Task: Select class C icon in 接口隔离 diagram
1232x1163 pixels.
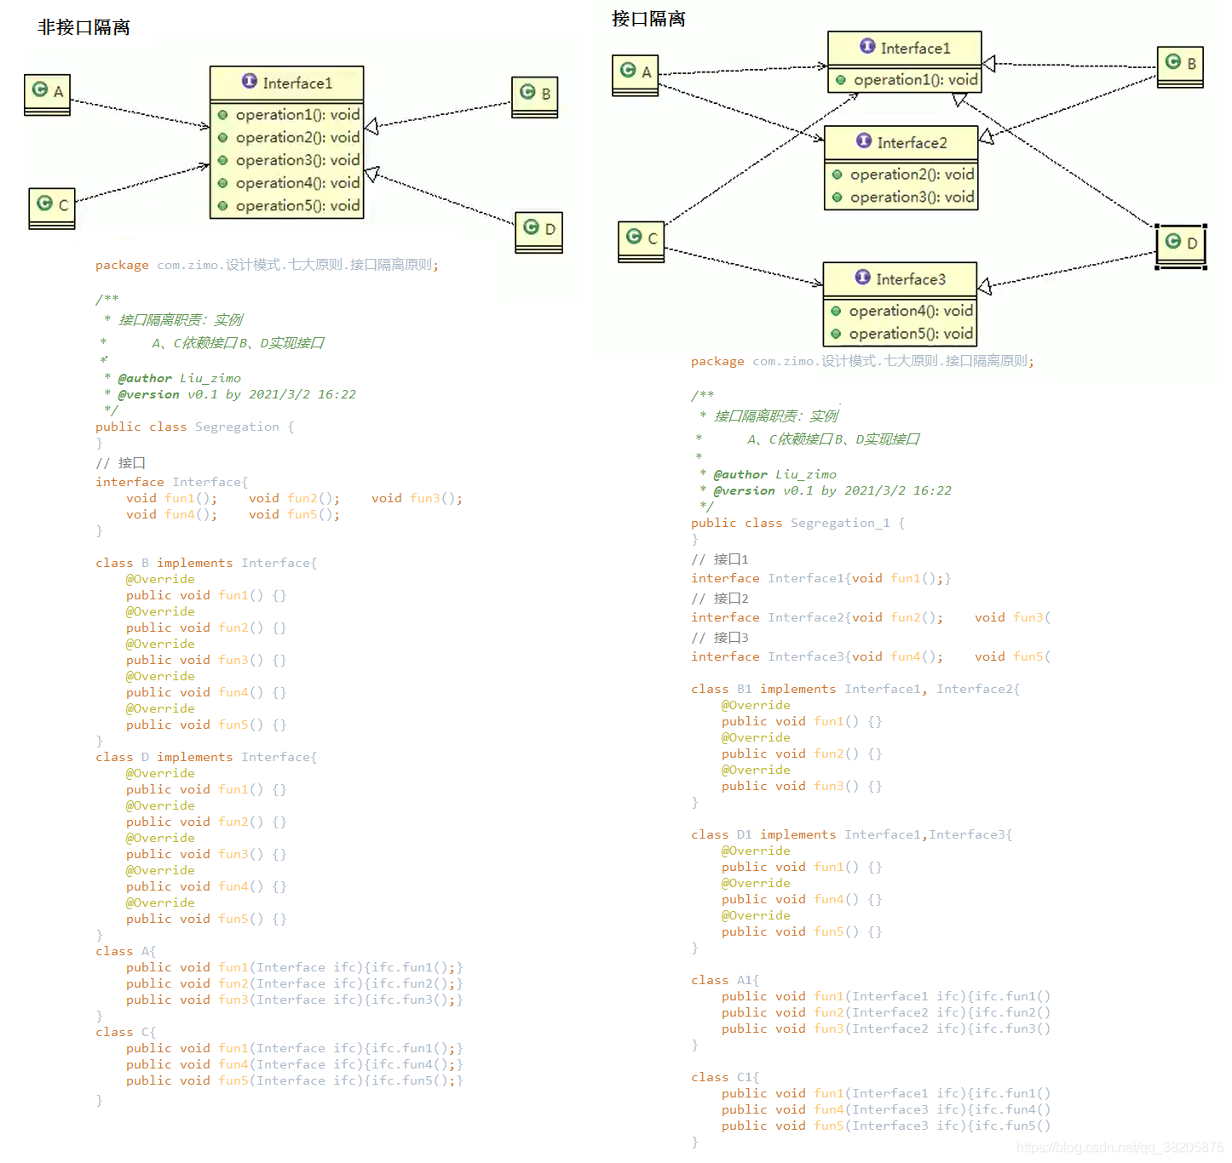Action: [634, 236]
